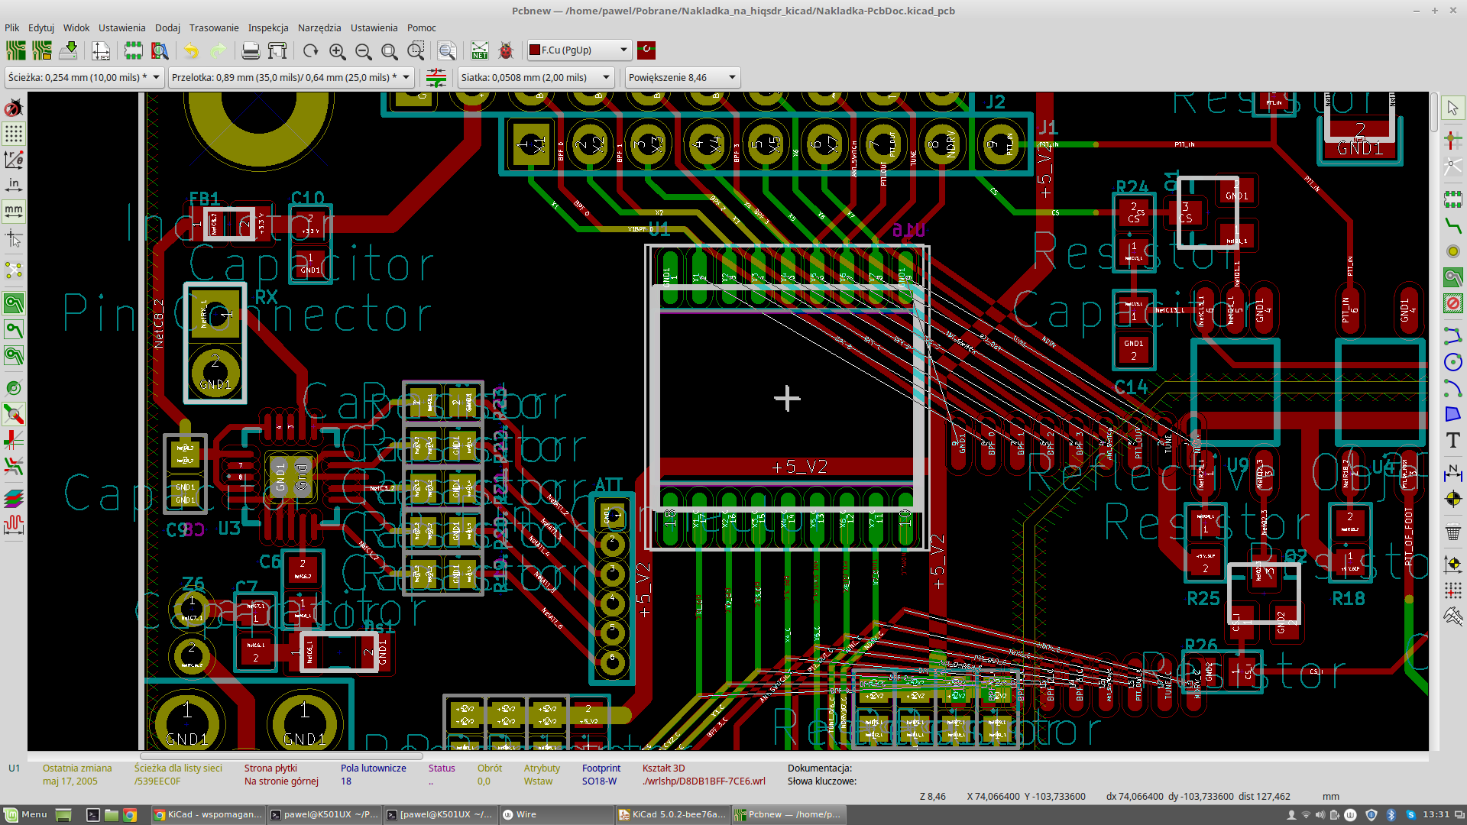Click the F.Cu red layer color swatch

(535, 50)
